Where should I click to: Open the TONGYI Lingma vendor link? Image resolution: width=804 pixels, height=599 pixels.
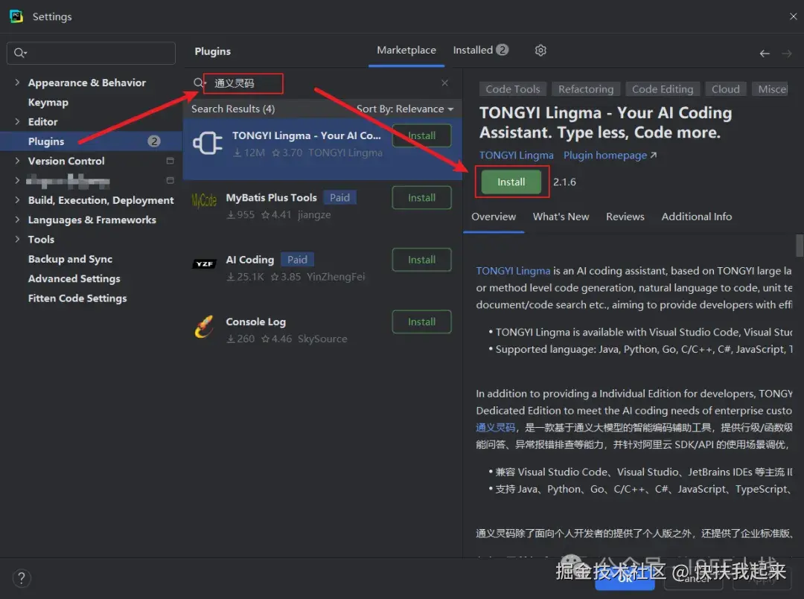click(517, 156)
